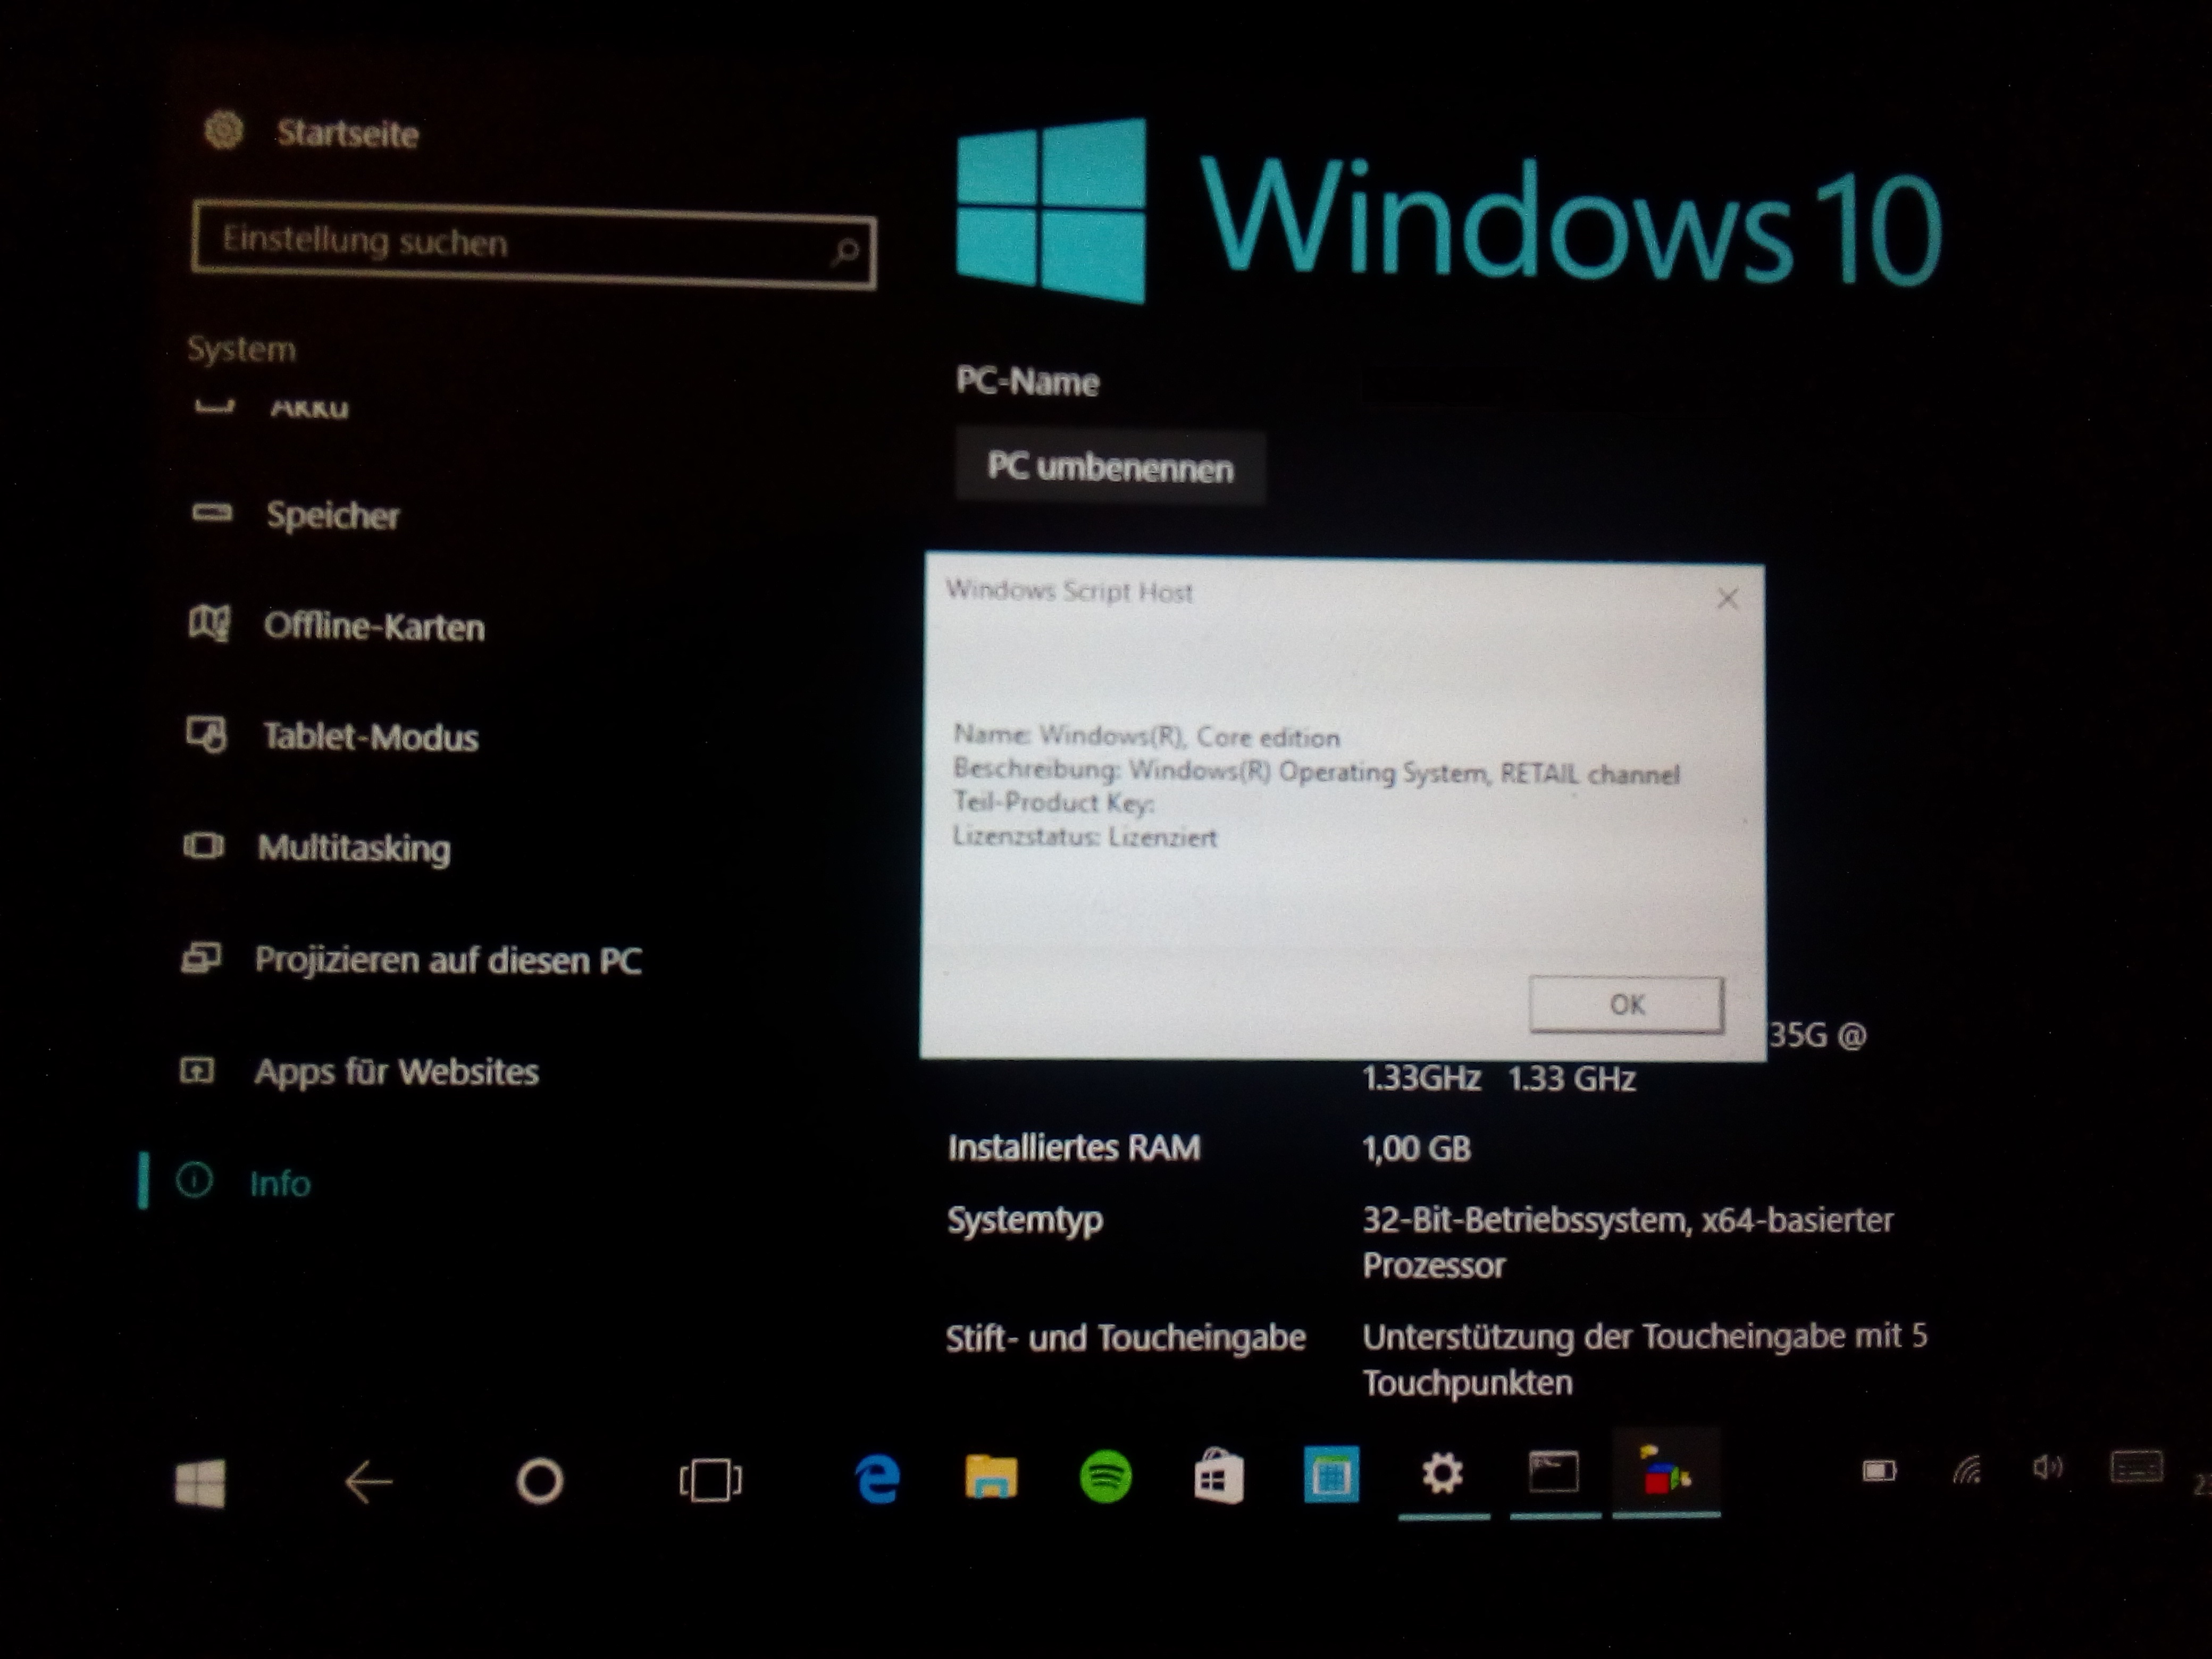Screen dimensions: 2212x1659
Task: Open Projizieren auf diesen PC
Action: tap(447, 960)
